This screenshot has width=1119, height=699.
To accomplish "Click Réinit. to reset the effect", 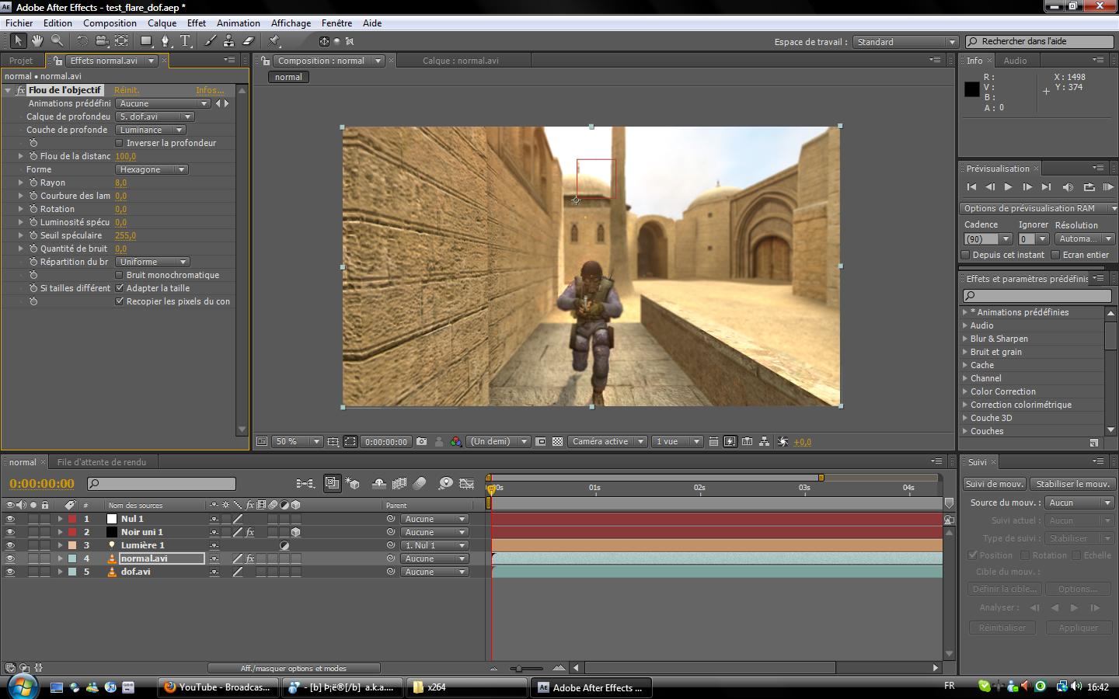I will pos(127,90).
